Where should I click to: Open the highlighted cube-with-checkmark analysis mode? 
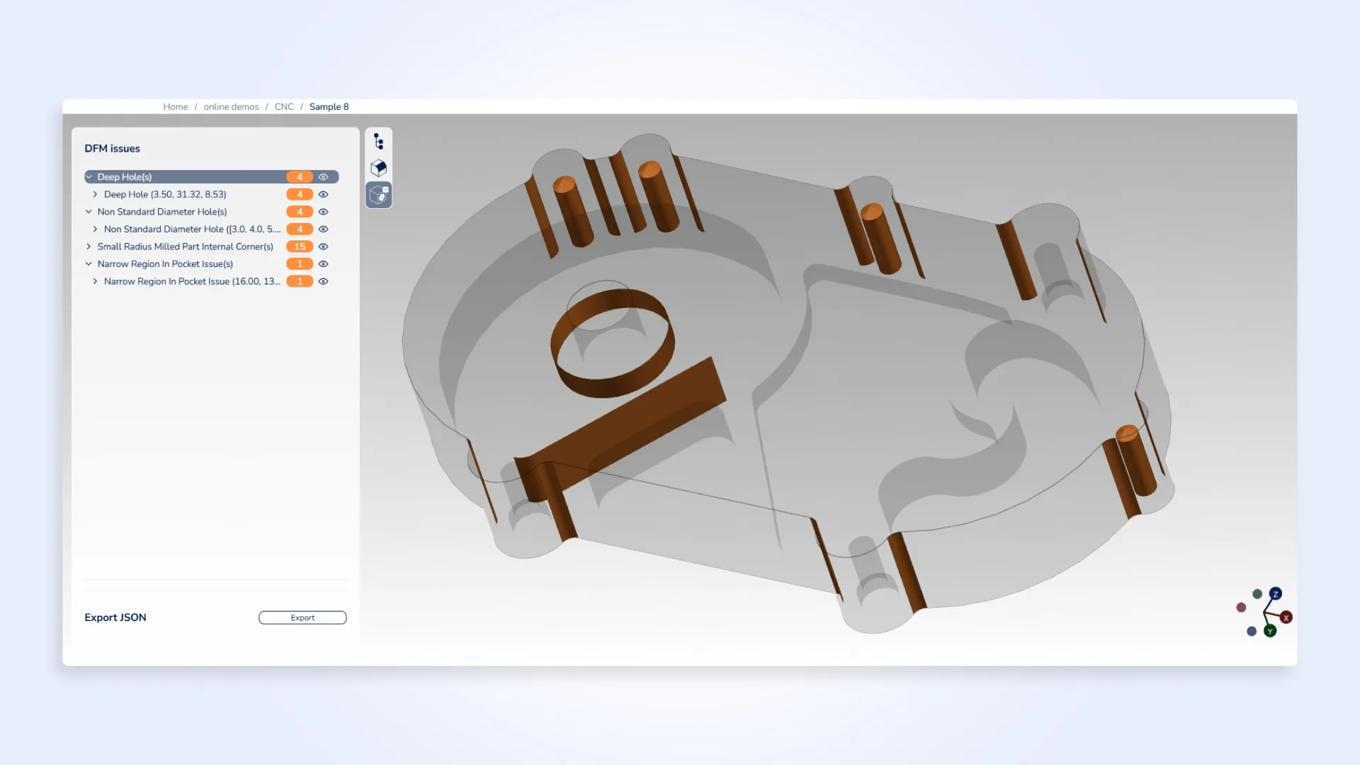tap(378, 195)
